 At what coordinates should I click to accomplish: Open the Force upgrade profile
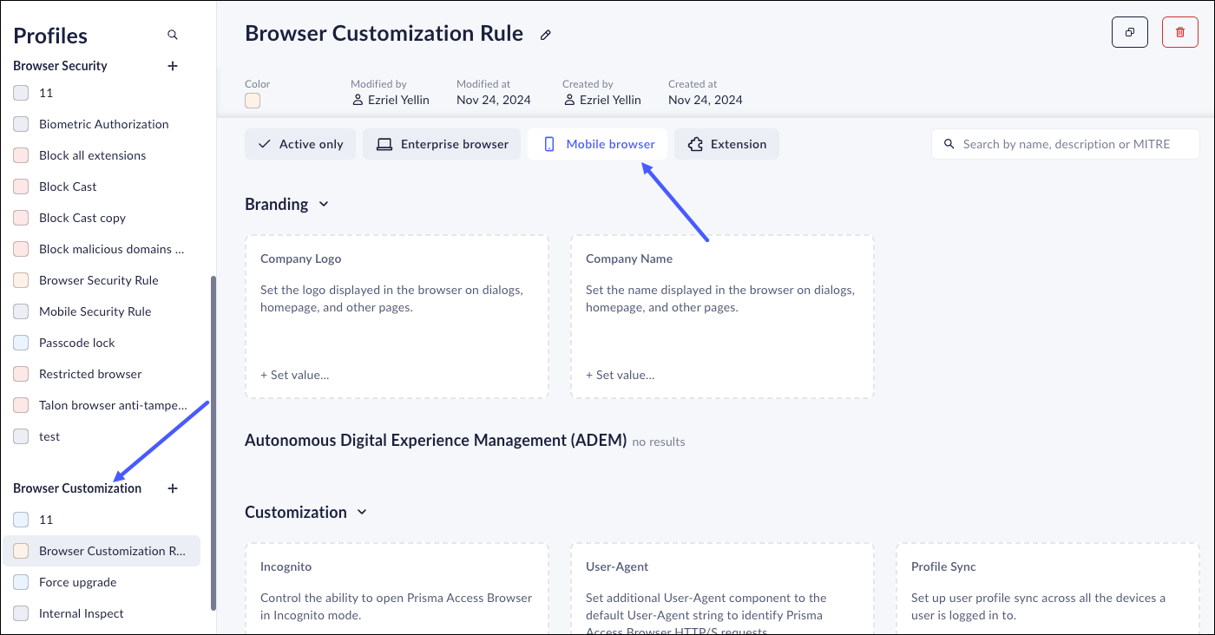click(x=77, y=582)
